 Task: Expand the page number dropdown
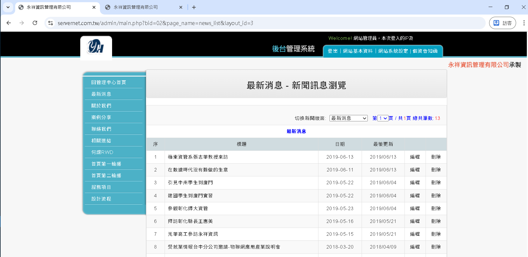tap(383, 118)
